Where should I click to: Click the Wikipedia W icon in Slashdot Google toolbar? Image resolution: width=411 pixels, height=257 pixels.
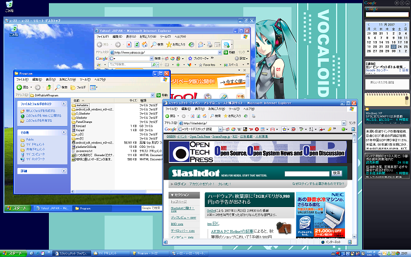click(239, 129)
